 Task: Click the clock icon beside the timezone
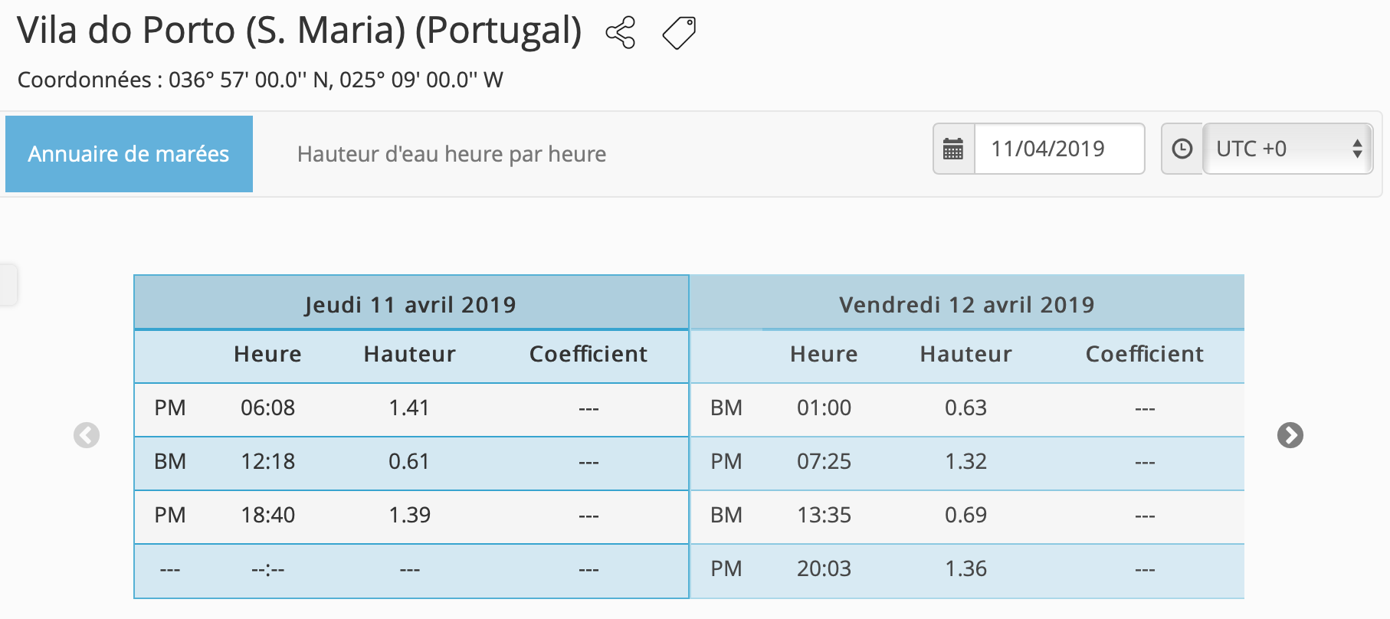1182,149
